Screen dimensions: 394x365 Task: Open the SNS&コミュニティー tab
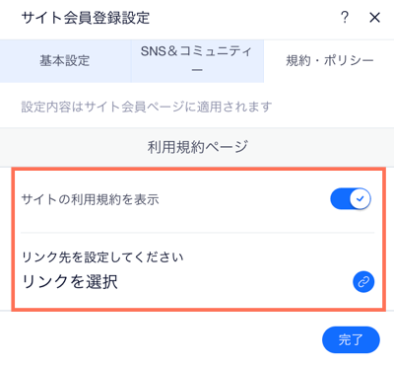click(x=197, y=61)
